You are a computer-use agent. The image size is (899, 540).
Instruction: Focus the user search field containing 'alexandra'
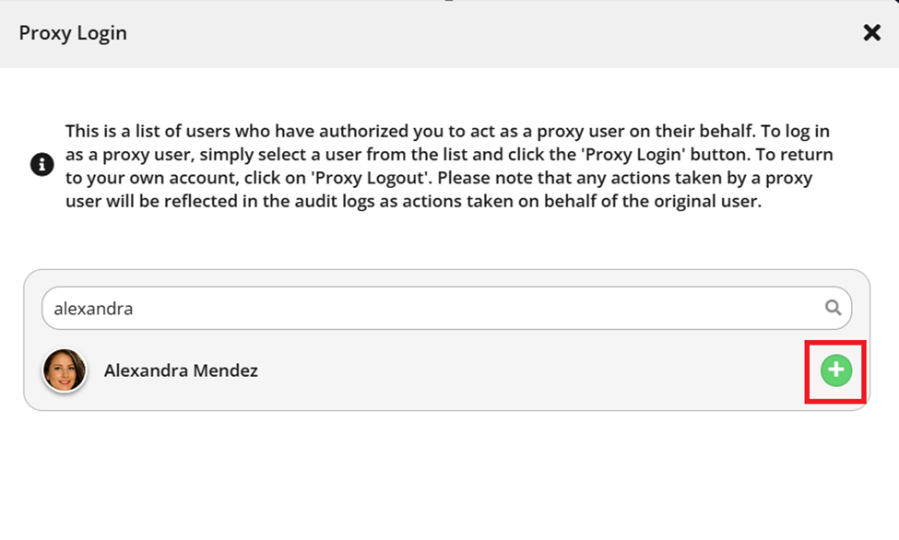(x=446, y=308)
